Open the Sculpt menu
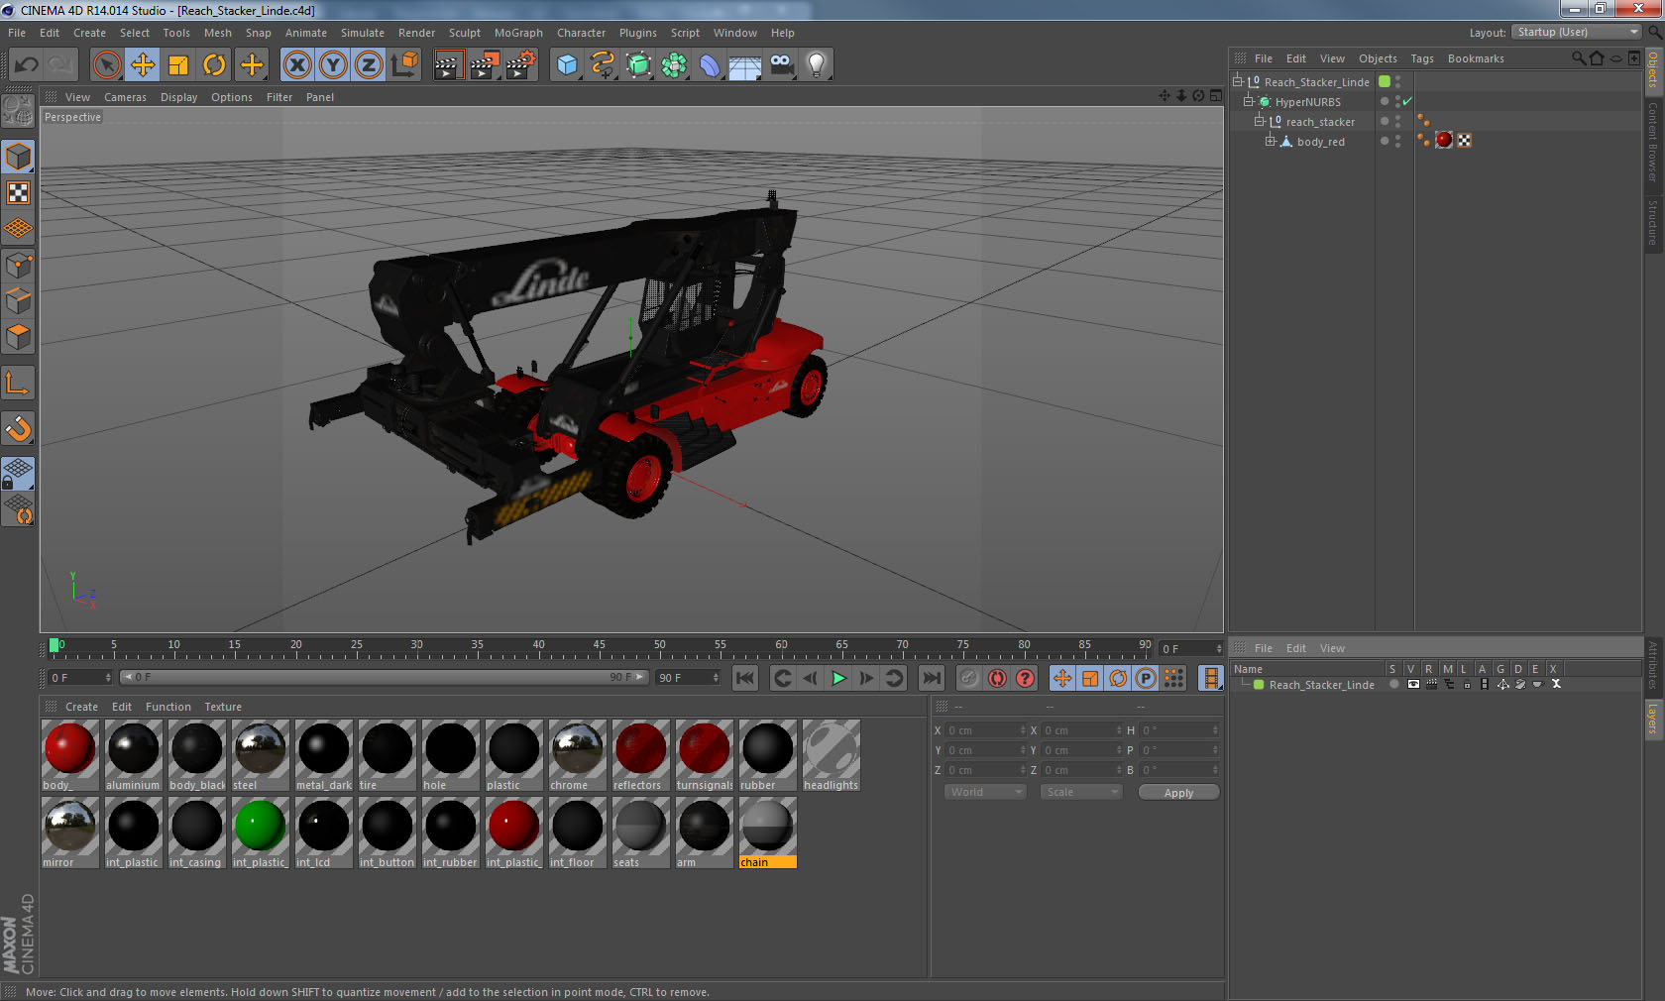 [x=465, y=33]
